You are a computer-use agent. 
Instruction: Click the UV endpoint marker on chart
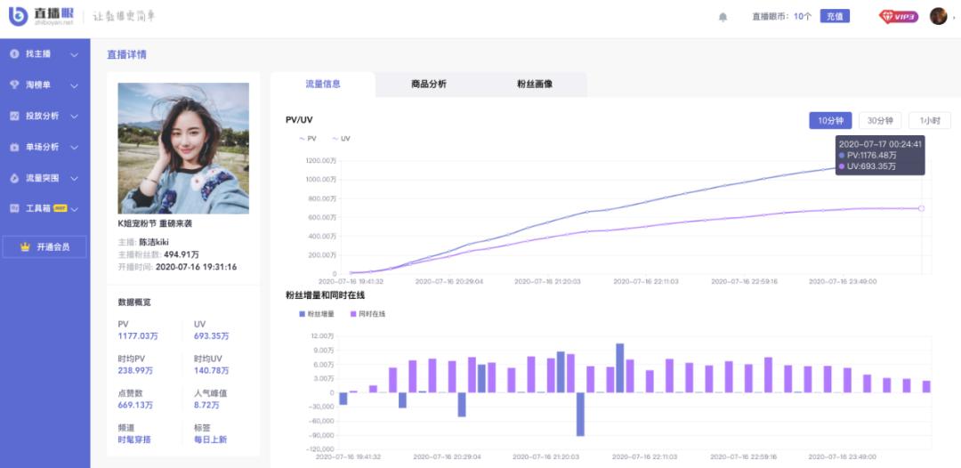click(x=921, y=208)
